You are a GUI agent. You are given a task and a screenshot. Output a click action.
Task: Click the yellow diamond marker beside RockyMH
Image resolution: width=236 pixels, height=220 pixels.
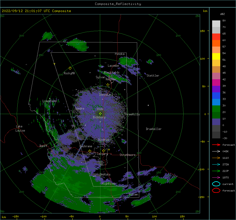tap(70, 68)
